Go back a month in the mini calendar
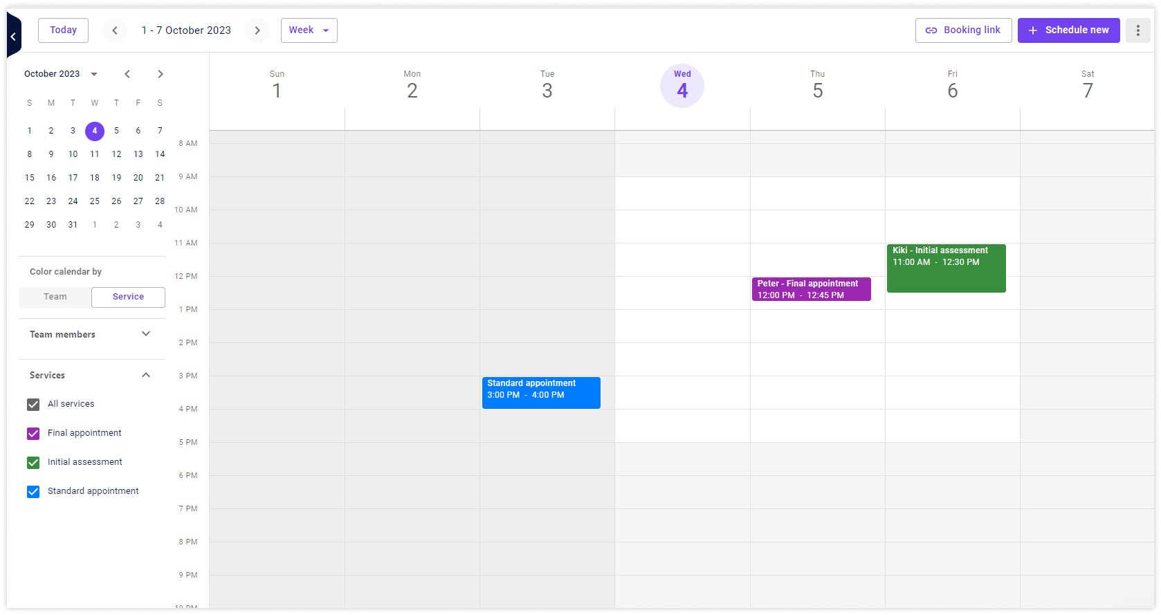Screen dimensions: 1161x615 [x=127, y=74]
